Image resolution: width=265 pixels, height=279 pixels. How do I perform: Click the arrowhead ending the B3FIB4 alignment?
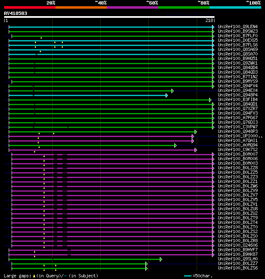pyautogui.click(x=210, y=100)
